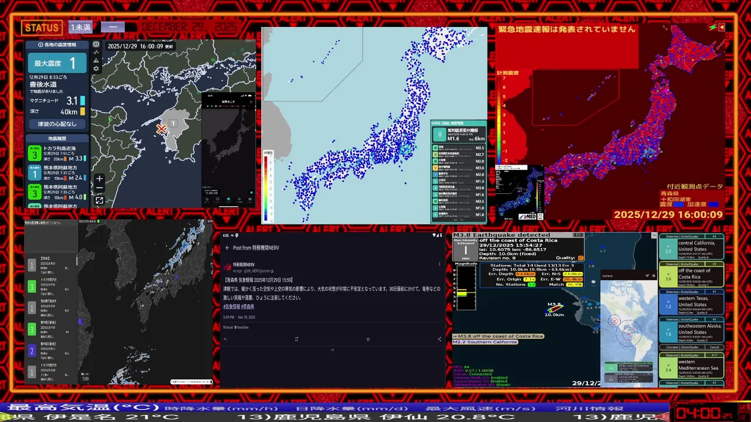Viewport: 751px width, 422px height.
Task: Open the 熊本県阿蘇地方 M2.4 history entry
Action: click(57, 173)
